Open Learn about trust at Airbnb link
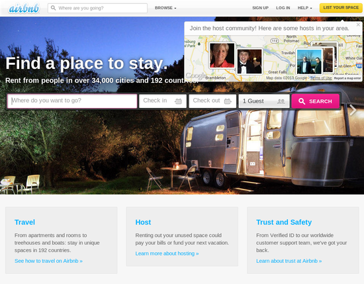364x284 pixels. click(x=289, y=261)
